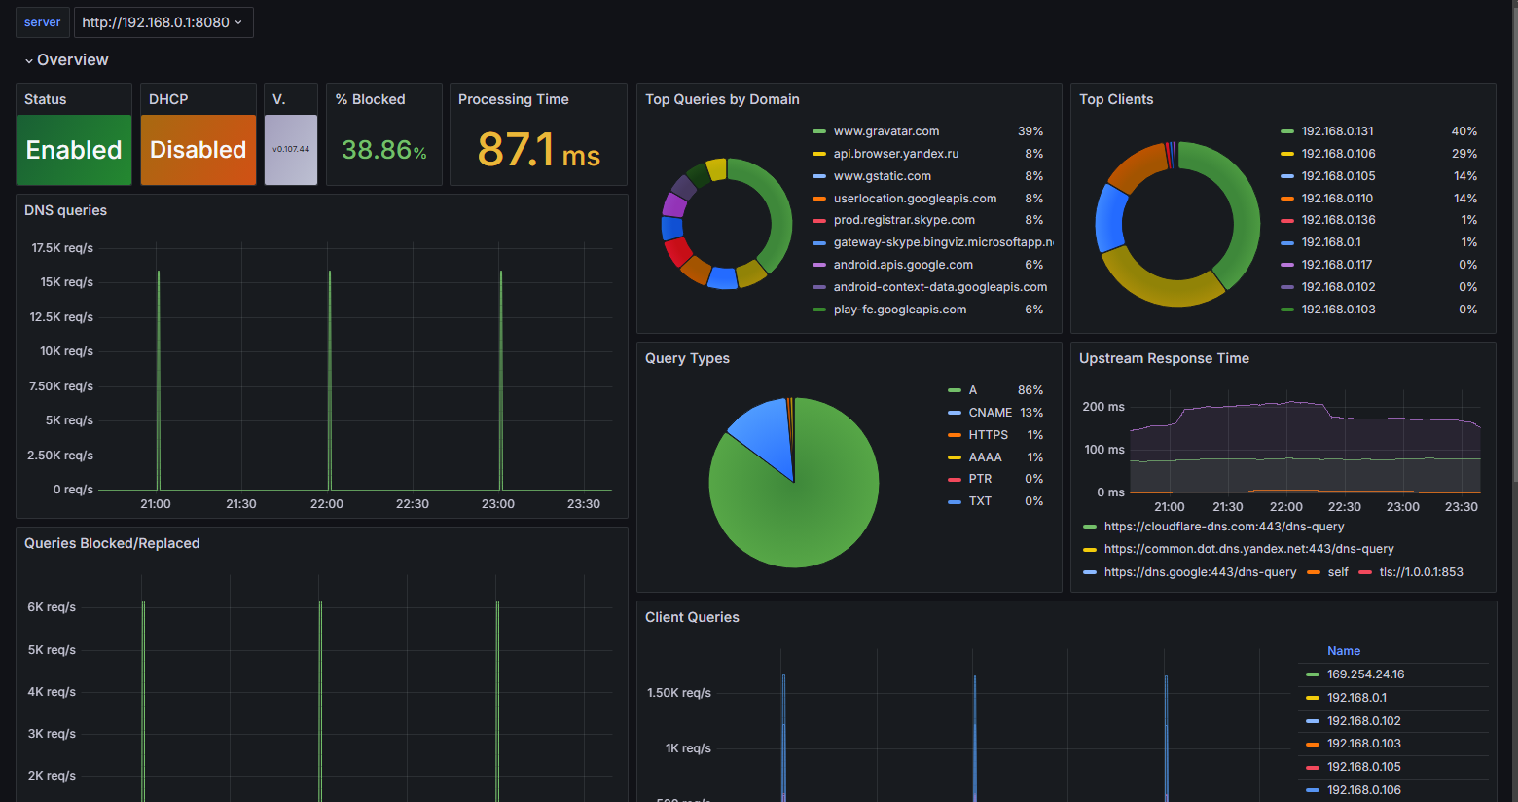
Task: Click the Enabled status panel
Action: (x=74, y=150)
